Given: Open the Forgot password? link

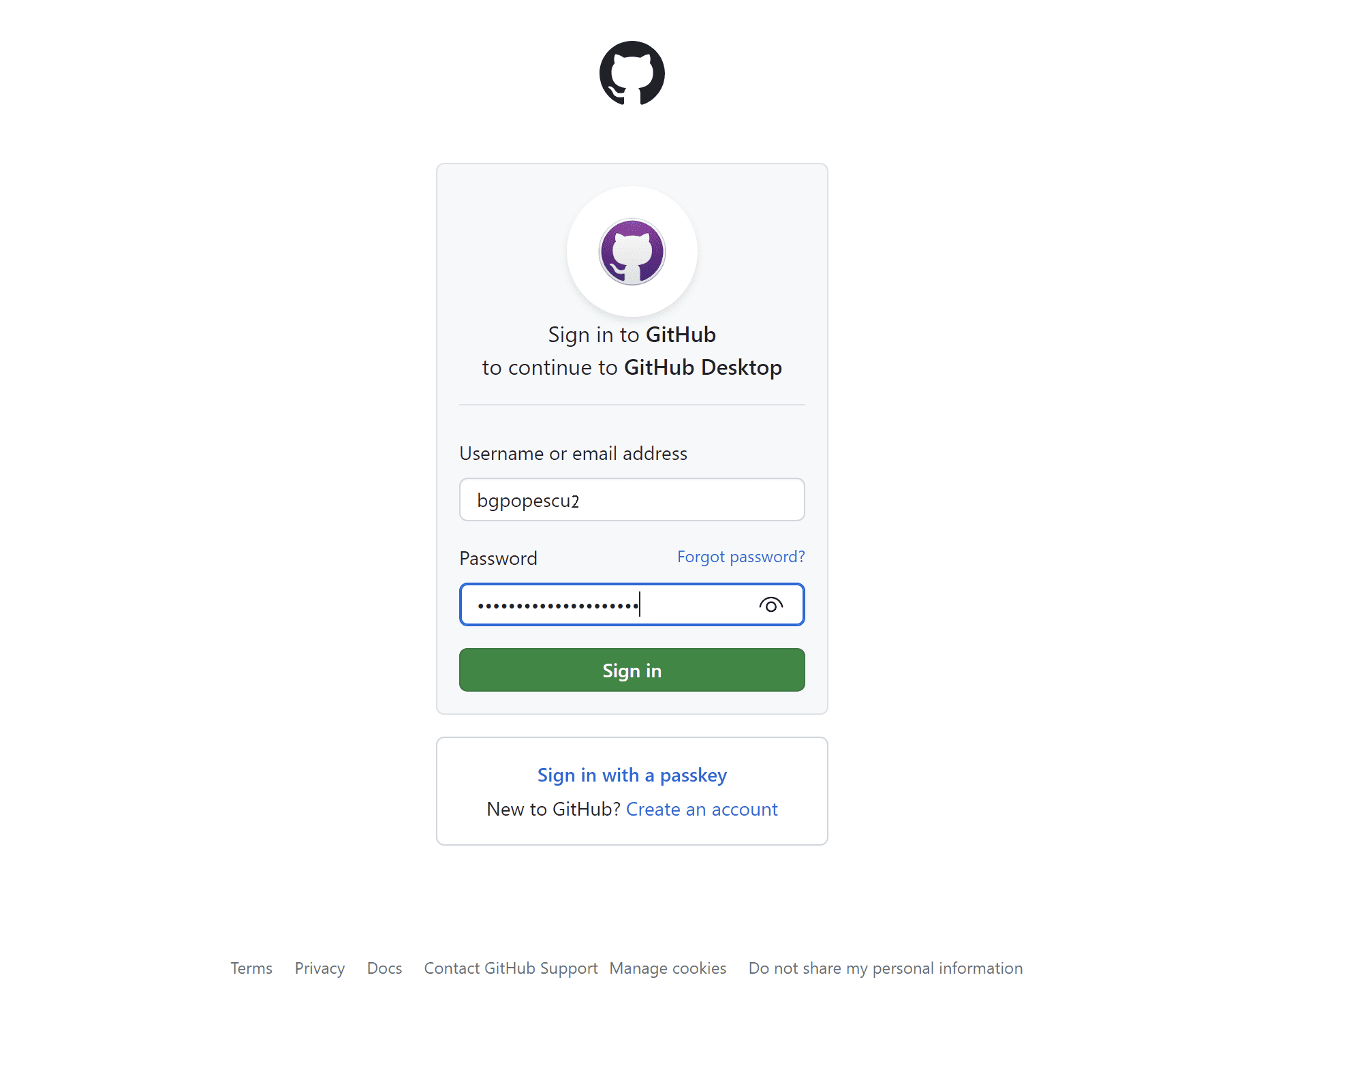Looking at the screenshot, I should tap(741, 557).
